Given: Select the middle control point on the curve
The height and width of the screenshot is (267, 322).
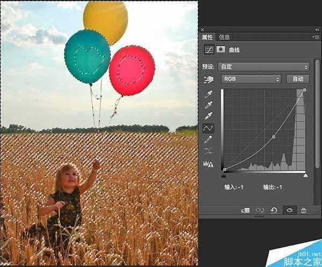Looking at the screenshot, I should (x=274, y=137).
